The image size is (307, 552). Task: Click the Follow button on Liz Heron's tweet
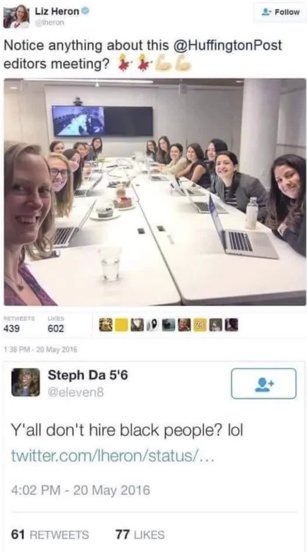coord(280,12)
